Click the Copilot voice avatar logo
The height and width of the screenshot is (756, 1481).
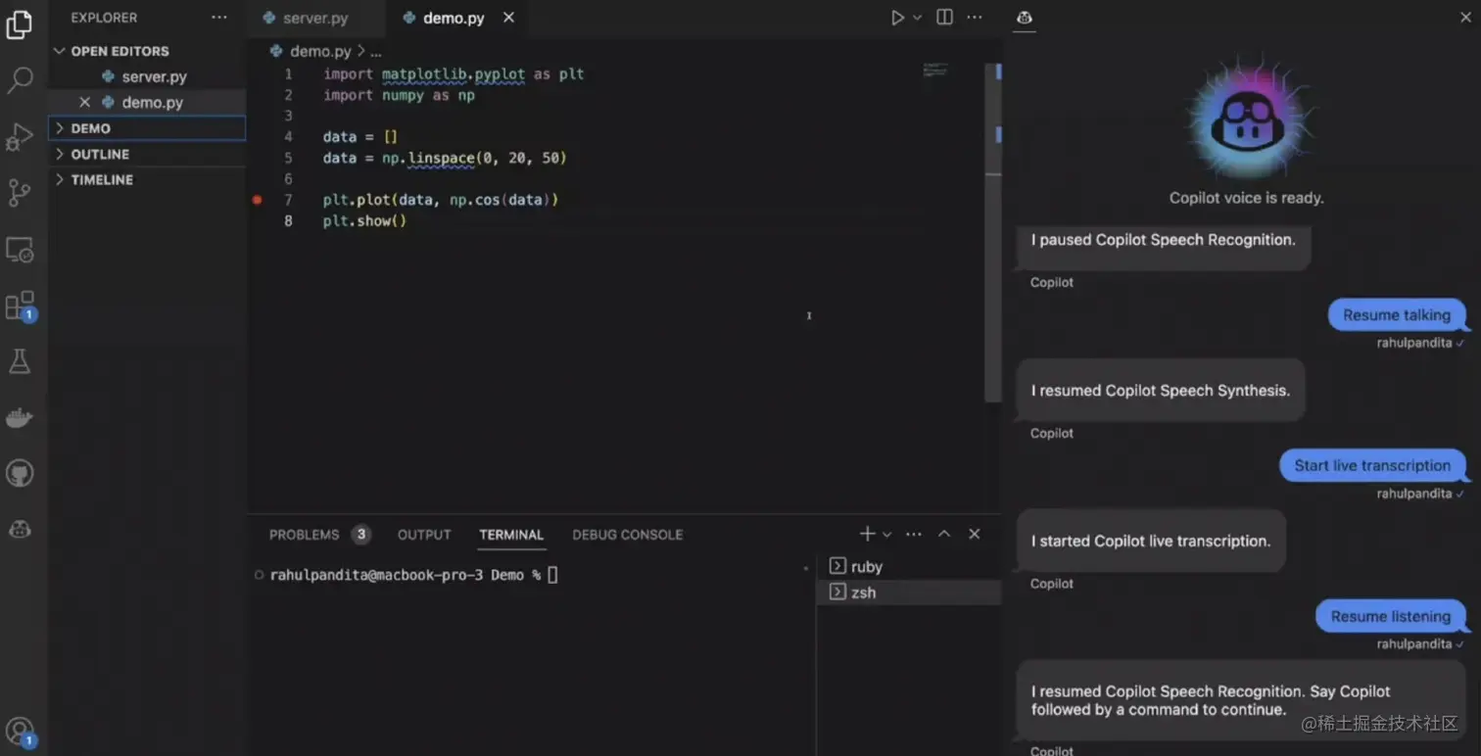[x=1247, y=121]
